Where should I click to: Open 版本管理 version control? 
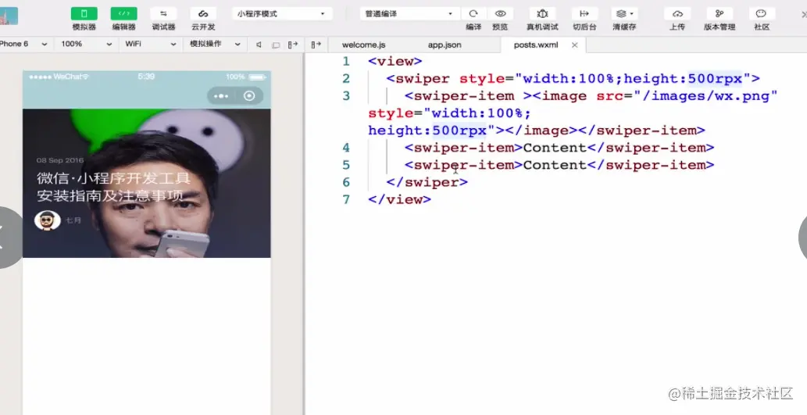[720, 14]
